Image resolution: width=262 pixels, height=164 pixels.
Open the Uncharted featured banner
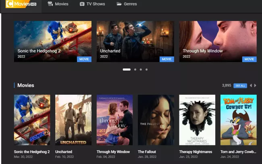(x=135, y=42)
